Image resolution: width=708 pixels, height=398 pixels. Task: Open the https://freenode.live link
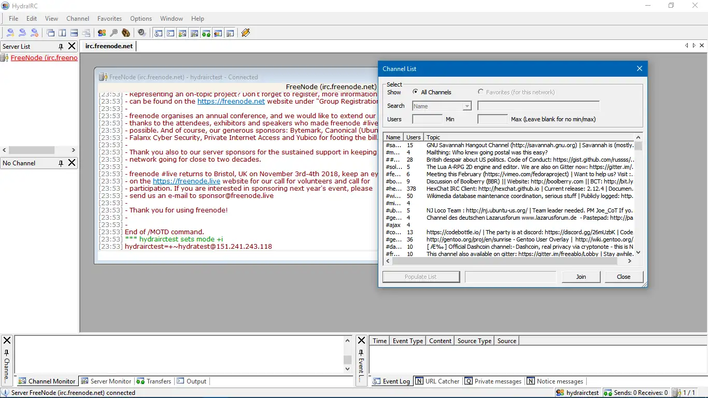(x=187, y=181)
